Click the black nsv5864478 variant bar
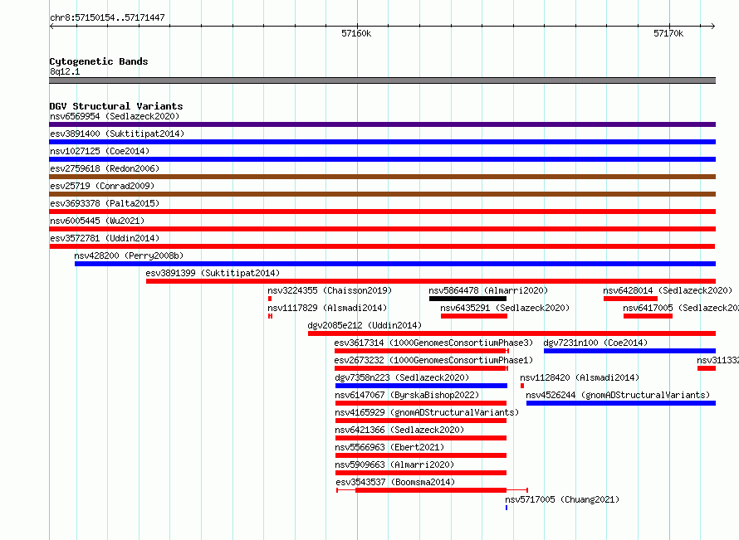This screenshot has height=540, width=739. (x=467, y=299)
